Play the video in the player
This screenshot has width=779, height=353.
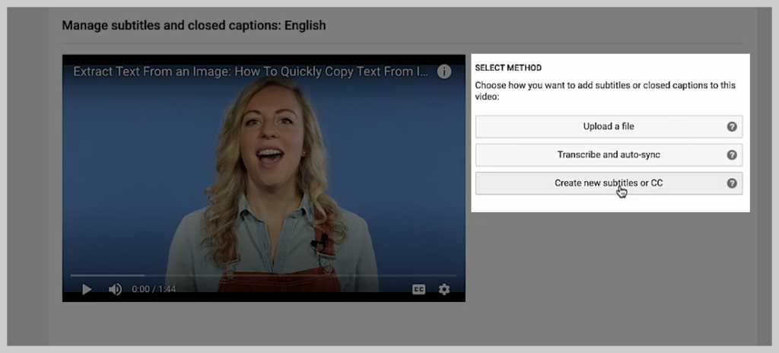coord(87,289)
